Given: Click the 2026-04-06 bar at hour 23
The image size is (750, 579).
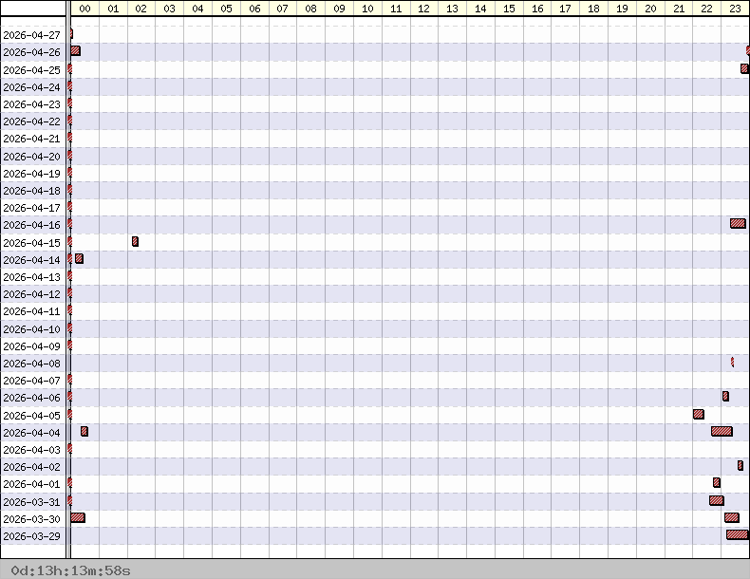Looking at the screenshot, I should (x=725, y=396).
